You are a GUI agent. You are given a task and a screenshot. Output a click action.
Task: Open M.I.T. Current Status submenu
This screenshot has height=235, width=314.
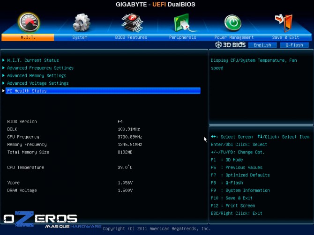[x=33, y=60]
